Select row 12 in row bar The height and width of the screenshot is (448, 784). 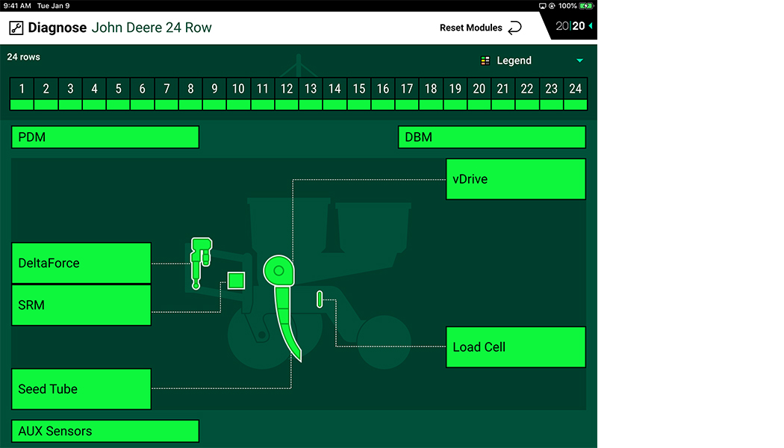287,94
